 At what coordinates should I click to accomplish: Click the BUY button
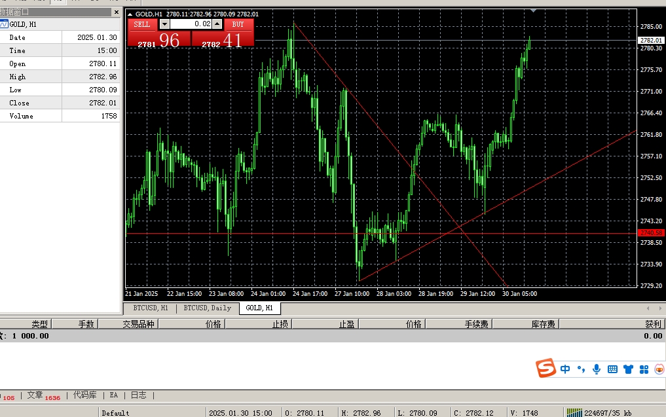(x=238, y=24)
